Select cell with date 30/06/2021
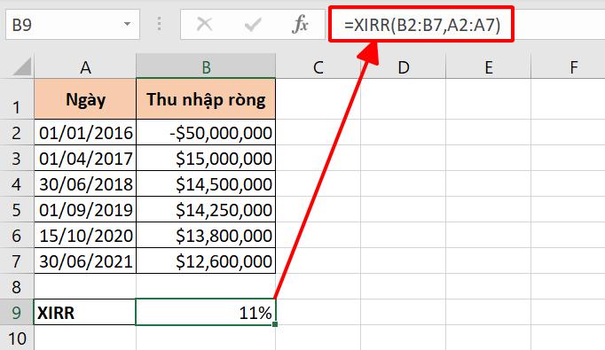 pyautogui.click(x=85, y=261)
